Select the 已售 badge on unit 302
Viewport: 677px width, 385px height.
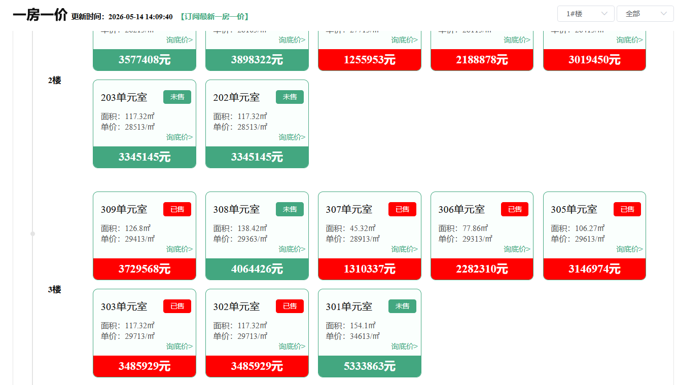pos(290,306)
